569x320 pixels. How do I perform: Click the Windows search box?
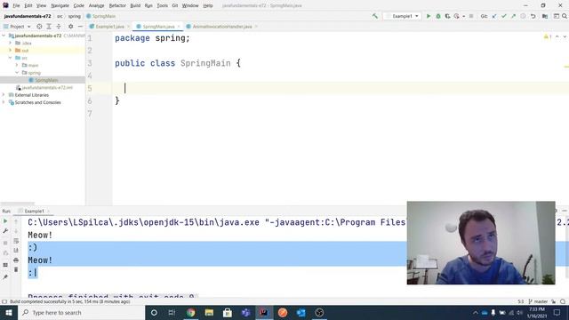pos(81,312)
